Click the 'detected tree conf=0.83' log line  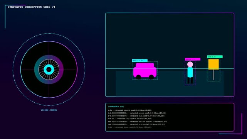coord(130,119)
